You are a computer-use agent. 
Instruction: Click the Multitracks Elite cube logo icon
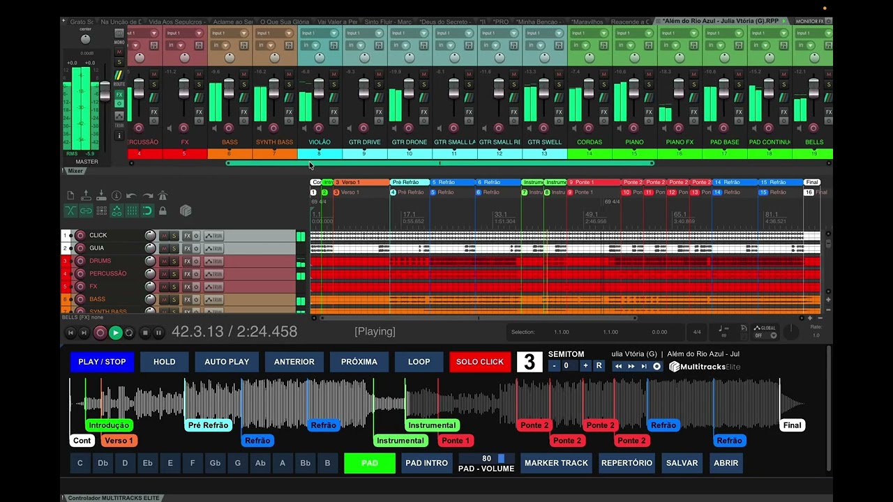(x=186, y=211)
